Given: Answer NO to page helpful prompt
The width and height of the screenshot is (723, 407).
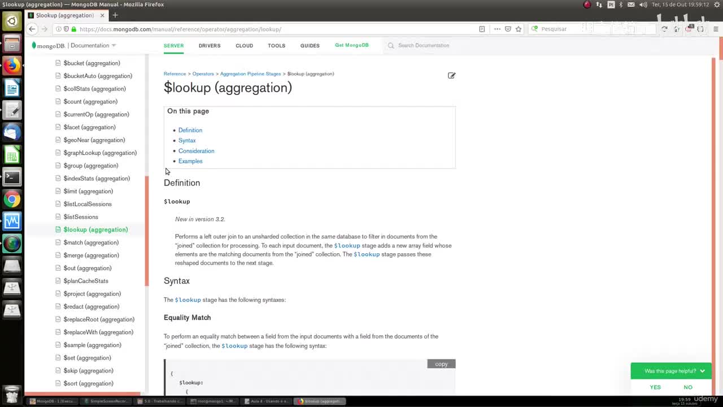Looking at the screenshot, I should (688, 387).
